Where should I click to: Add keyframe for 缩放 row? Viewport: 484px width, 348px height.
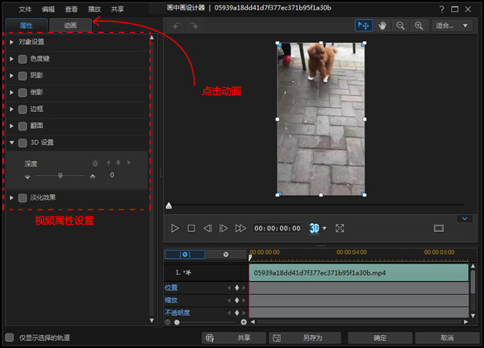[x=236, y=300]
